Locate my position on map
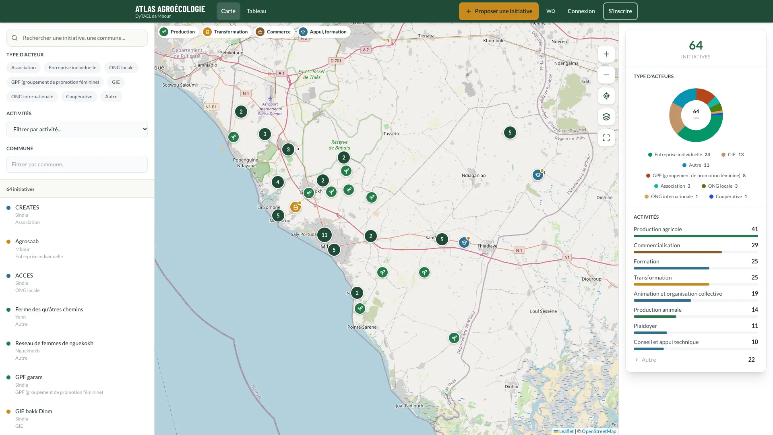The image size is (773, 435). 606,96
